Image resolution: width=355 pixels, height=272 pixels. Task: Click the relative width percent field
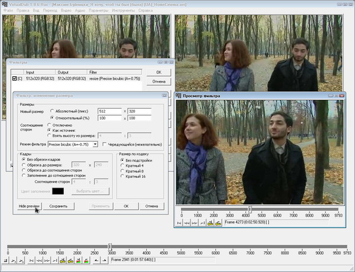pos(110,118)
